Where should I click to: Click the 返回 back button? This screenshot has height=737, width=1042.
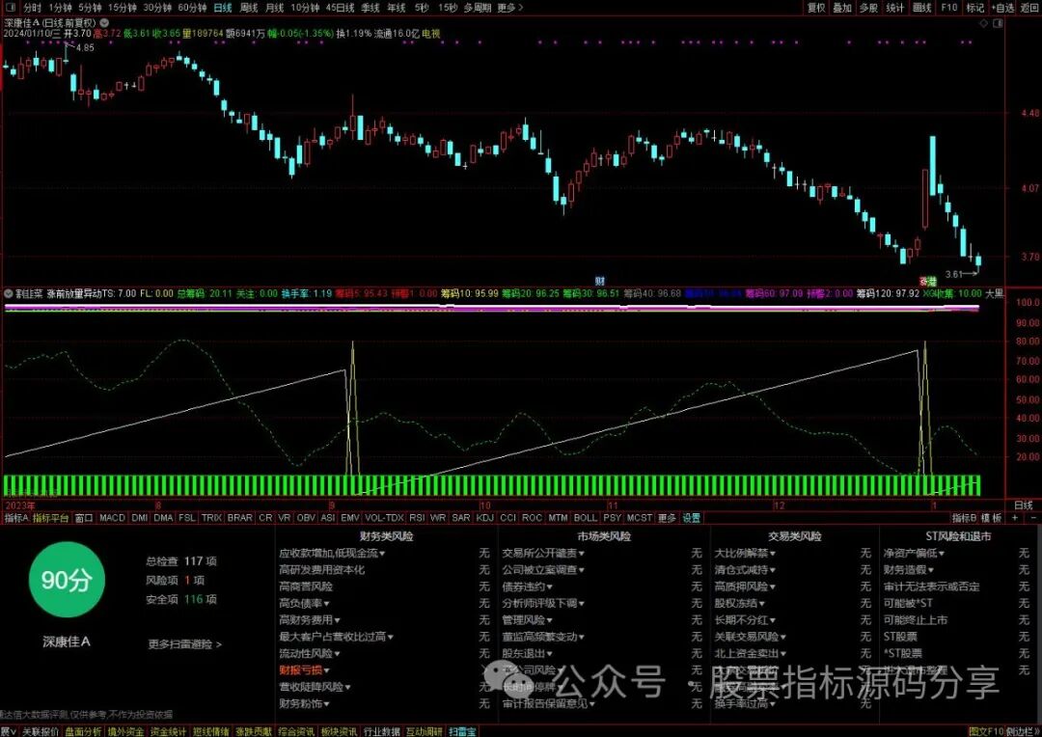1028,8
